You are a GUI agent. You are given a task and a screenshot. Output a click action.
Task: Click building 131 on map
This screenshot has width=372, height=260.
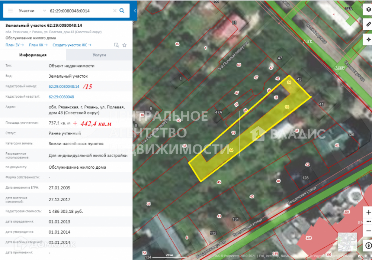[235, 219]
